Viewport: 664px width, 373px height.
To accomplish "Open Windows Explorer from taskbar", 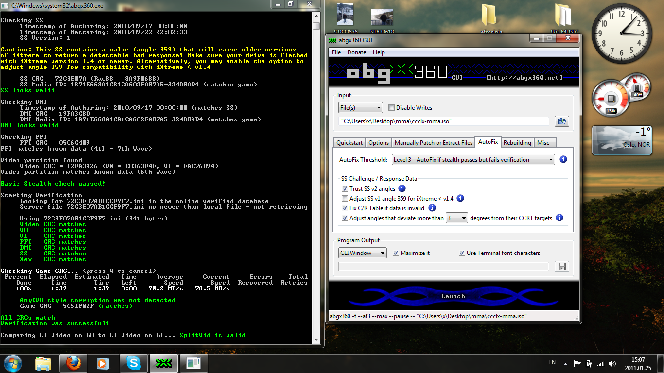I will pyautogui.click(x=43, y=363).
